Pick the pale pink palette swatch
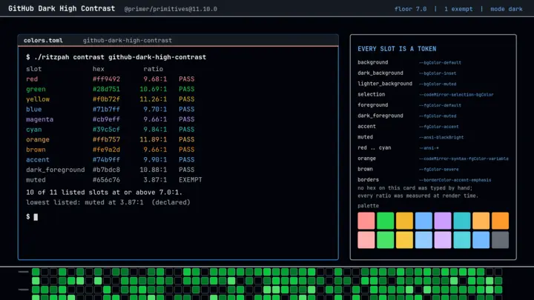This screenshot has width=534, height=300. coord(366,240)
